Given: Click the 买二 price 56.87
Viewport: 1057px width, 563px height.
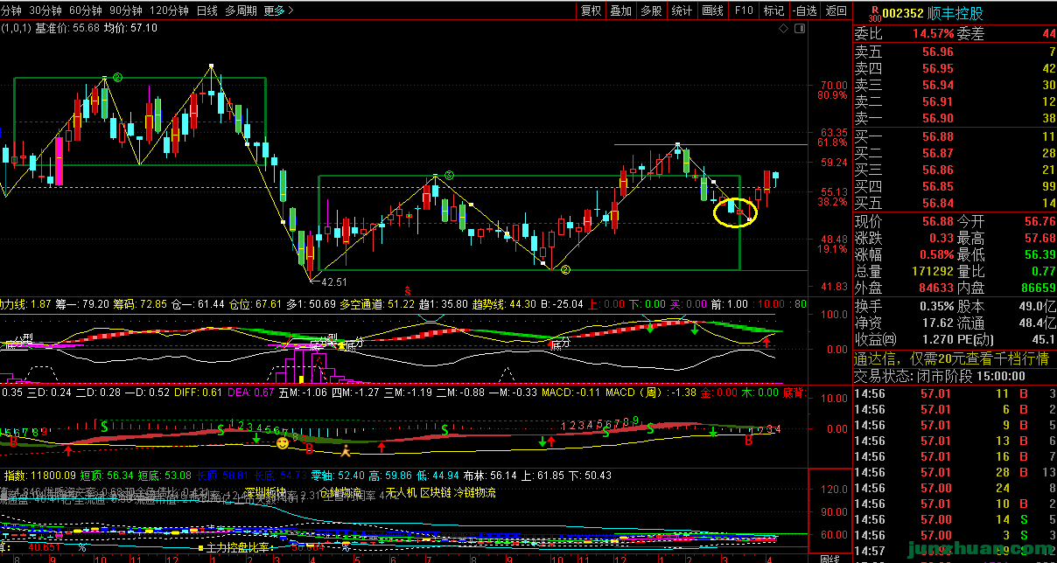Looking at the screenshot, I should (938, 153).
